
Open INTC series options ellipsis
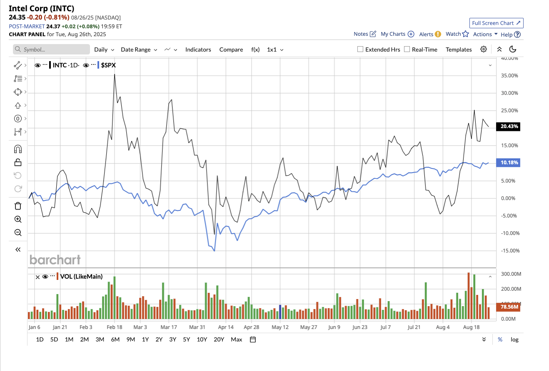coord(45,65)
